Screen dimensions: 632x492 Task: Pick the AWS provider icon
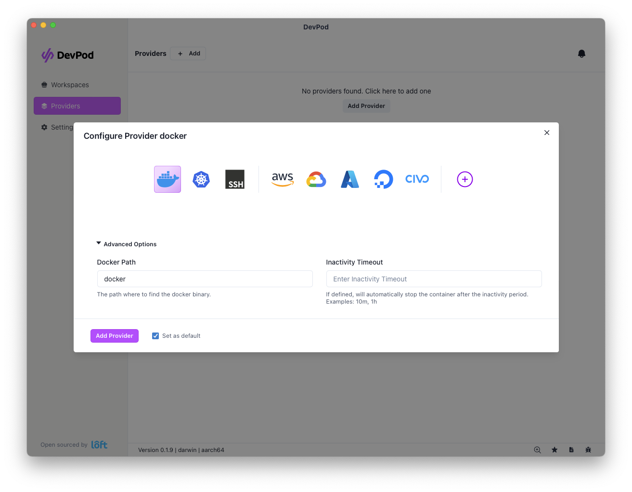pos(283,179)
